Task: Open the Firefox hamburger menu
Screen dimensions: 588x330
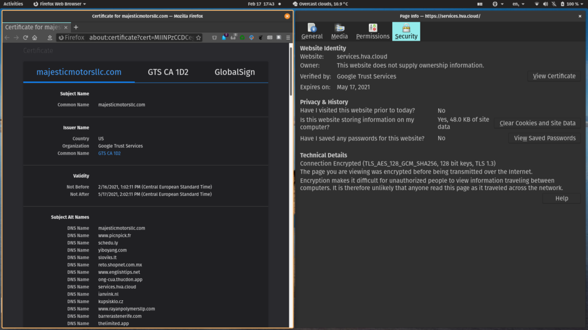Action: (288, 37)
